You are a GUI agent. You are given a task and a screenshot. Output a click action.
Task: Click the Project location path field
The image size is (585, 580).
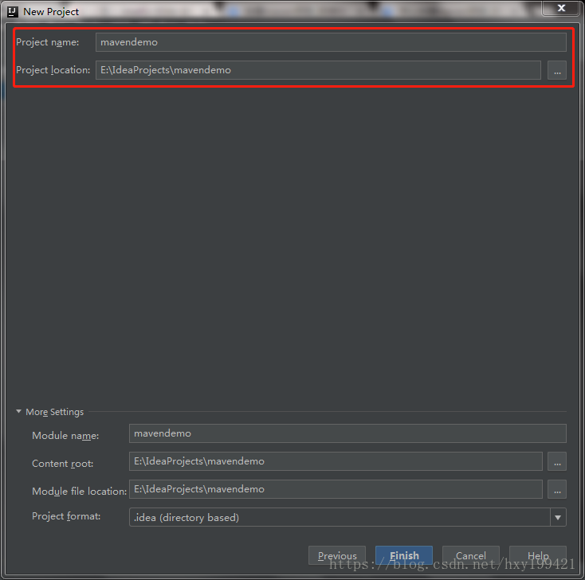coord(318,70)
